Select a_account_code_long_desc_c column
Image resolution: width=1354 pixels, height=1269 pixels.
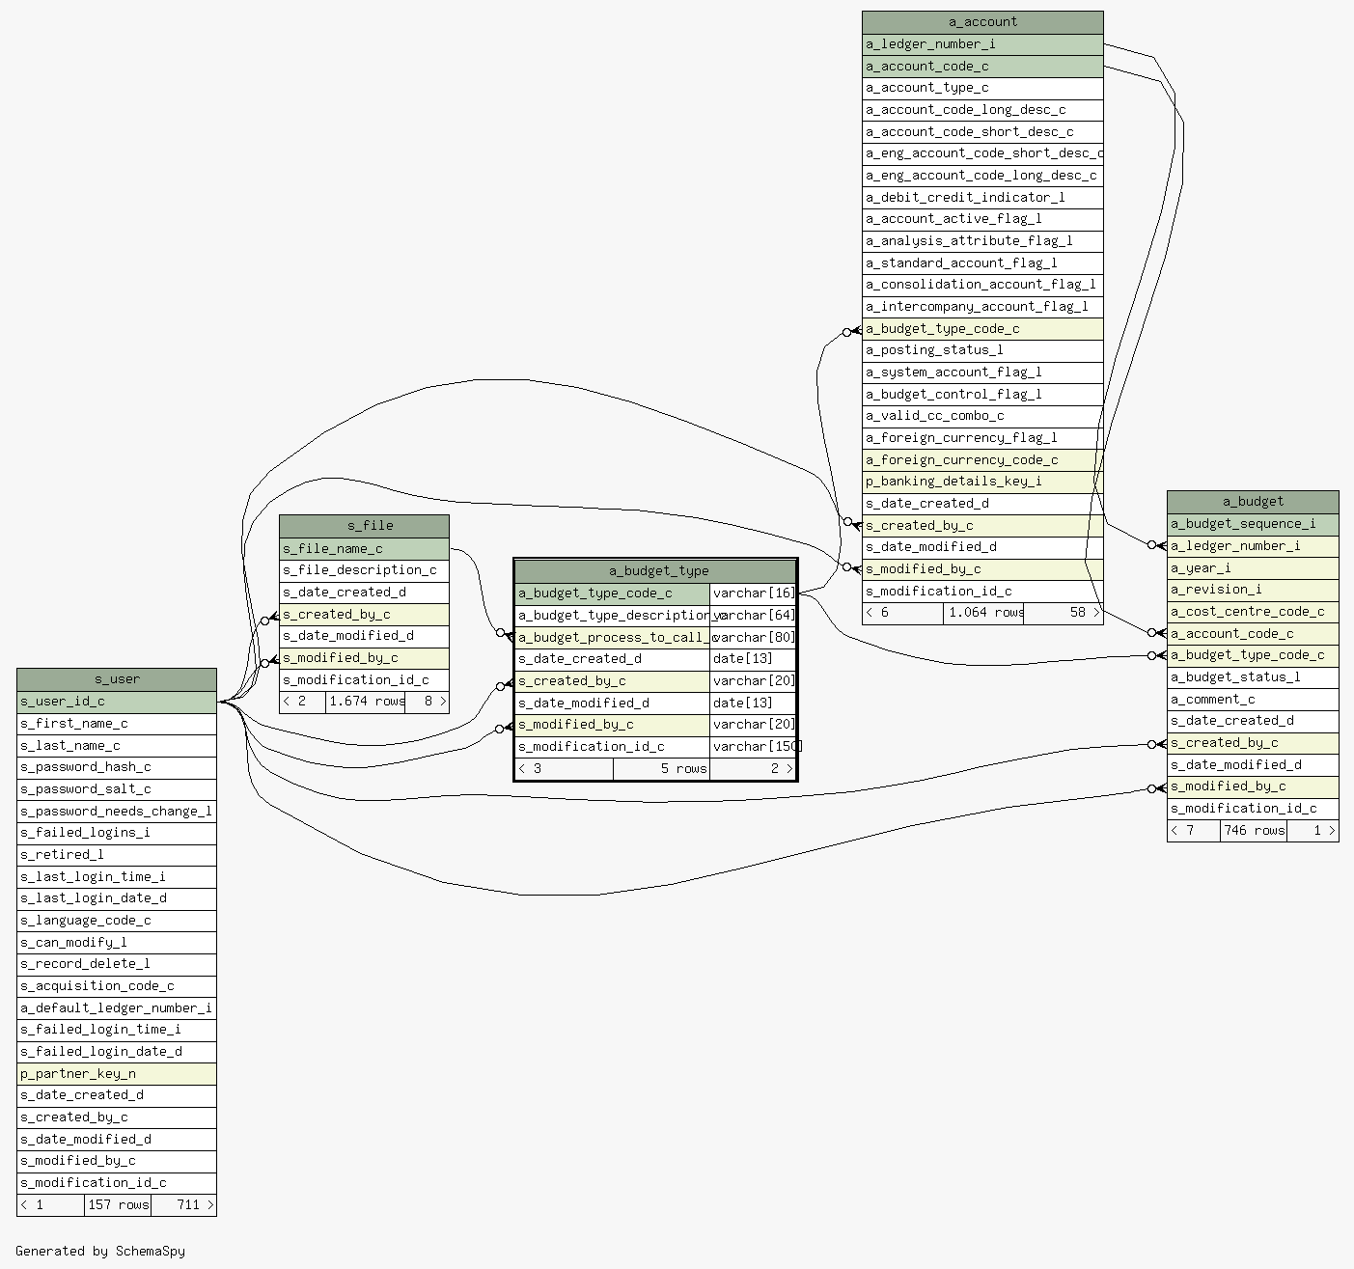(982, 110)
